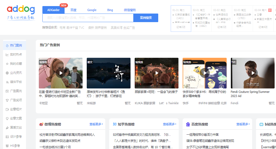The image size is (276, 149).
Task: Click the chart icon beside 实时热点
Action: click(x=7, y=54)
